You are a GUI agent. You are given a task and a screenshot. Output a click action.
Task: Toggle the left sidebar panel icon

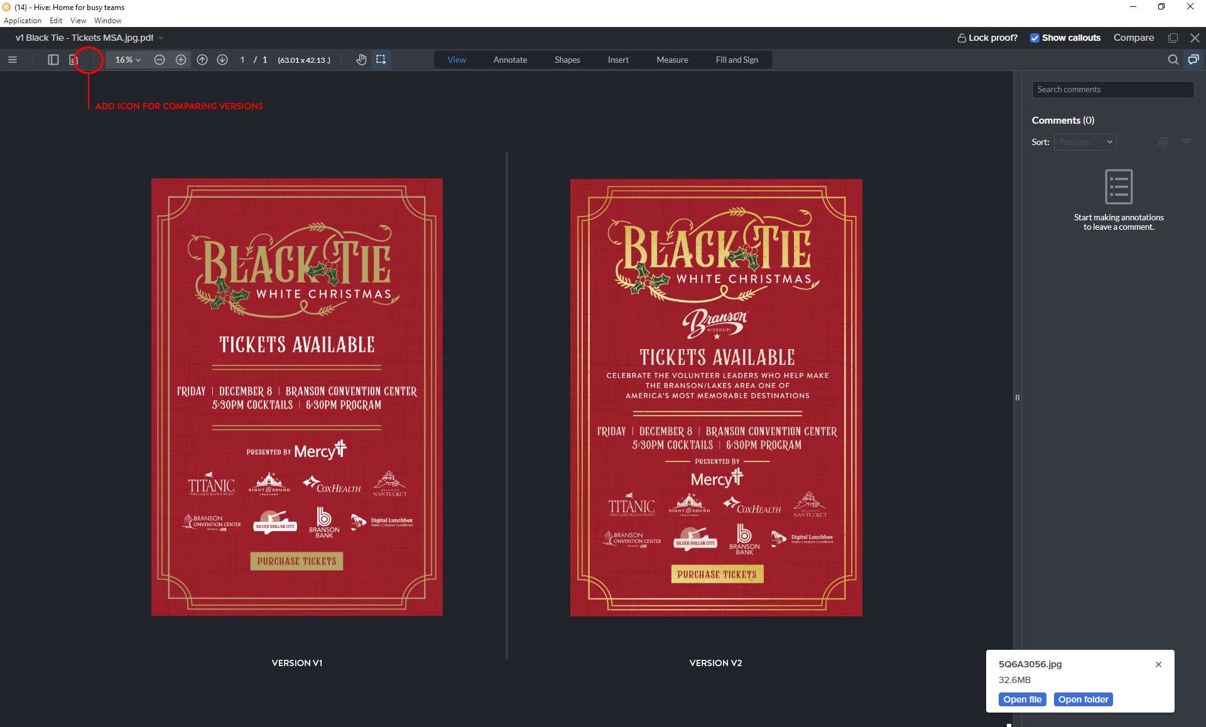pyautogui.click(x=53, y=60)
